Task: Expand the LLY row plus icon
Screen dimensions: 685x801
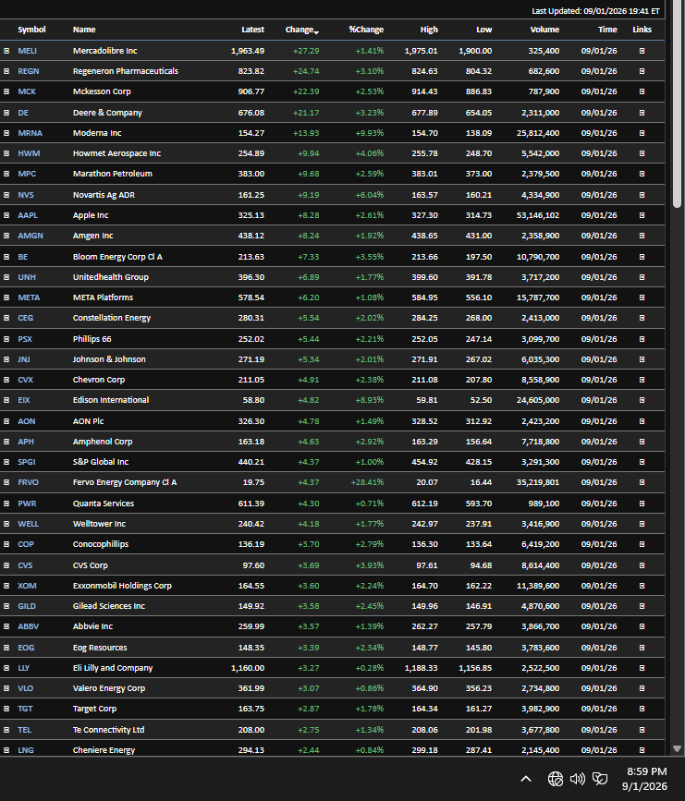Action: [6, 668]
